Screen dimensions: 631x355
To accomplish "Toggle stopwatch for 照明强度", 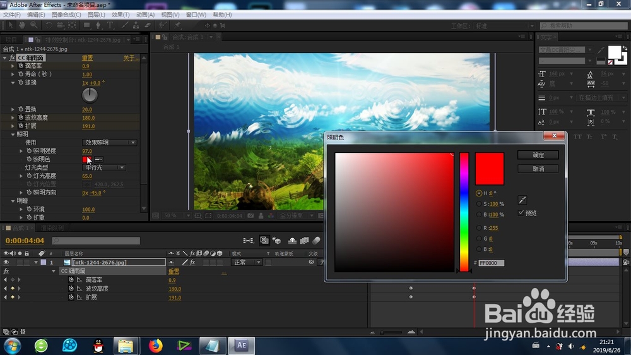I will coord(29,151).
